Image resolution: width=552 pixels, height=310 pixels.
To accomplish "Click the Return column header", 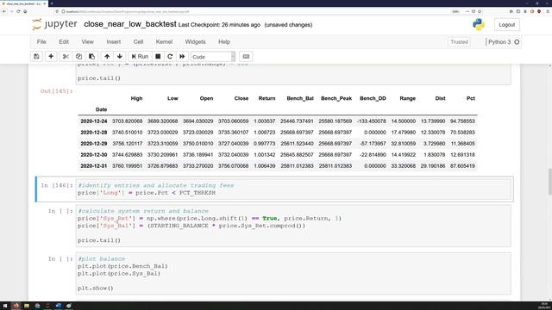I will [267, 98].
